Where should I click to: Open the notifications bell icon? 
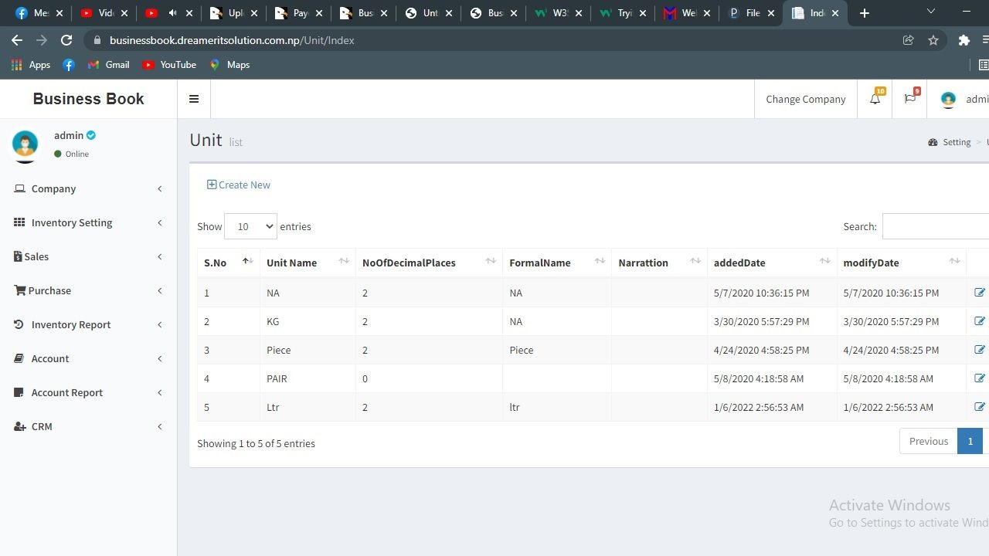(875, 99)
